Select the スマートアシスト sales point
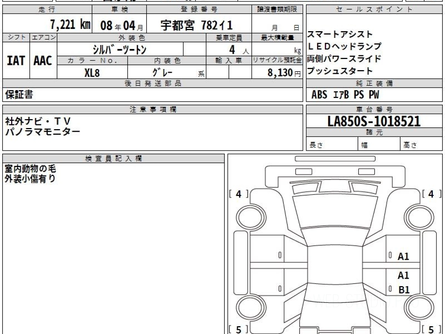Image resolution: width=445 pixels, height=334 pixels. 340,34
